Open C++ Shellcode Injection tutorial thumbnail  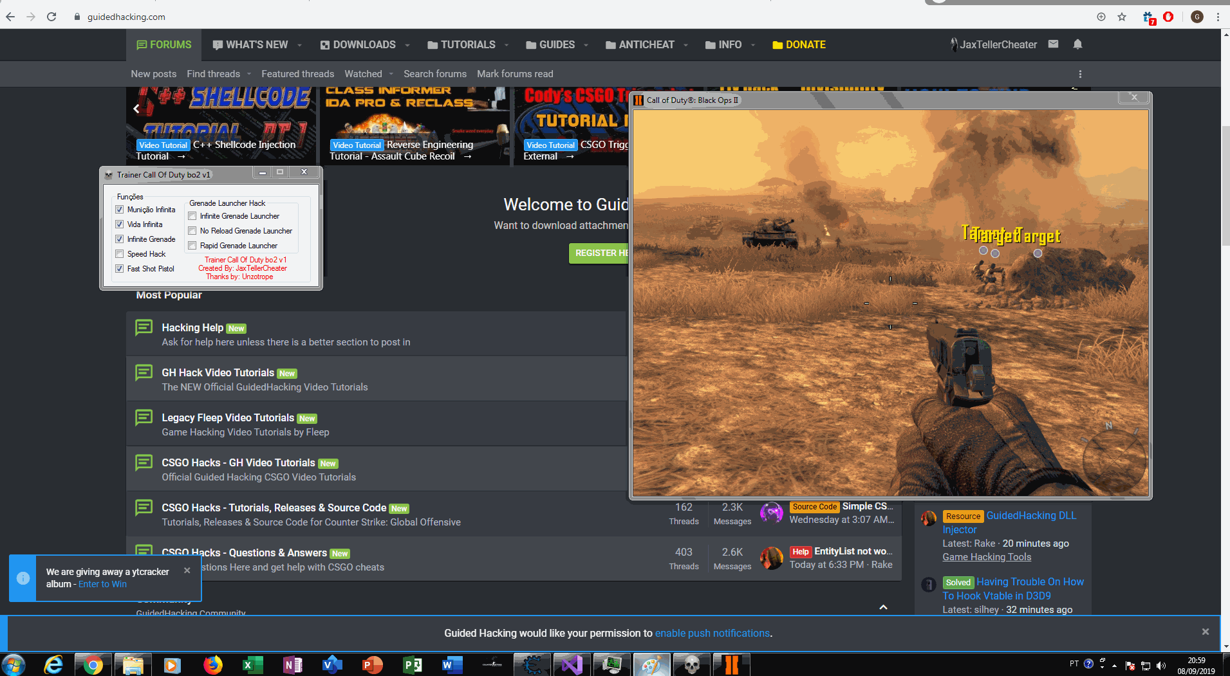[x=221, y=125]
